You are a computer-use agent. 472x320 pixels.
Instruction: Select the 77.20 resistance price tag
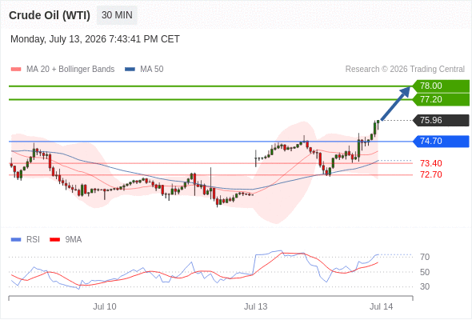tap(441, 99)
